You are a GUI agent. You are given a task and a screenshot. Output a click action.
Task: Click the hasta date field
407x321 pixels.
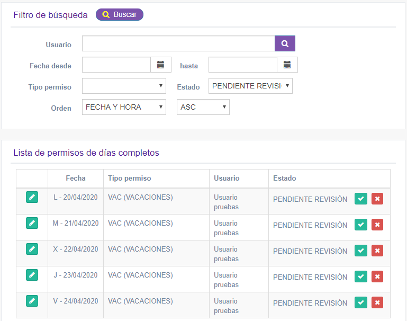click(x=243, y=65)
